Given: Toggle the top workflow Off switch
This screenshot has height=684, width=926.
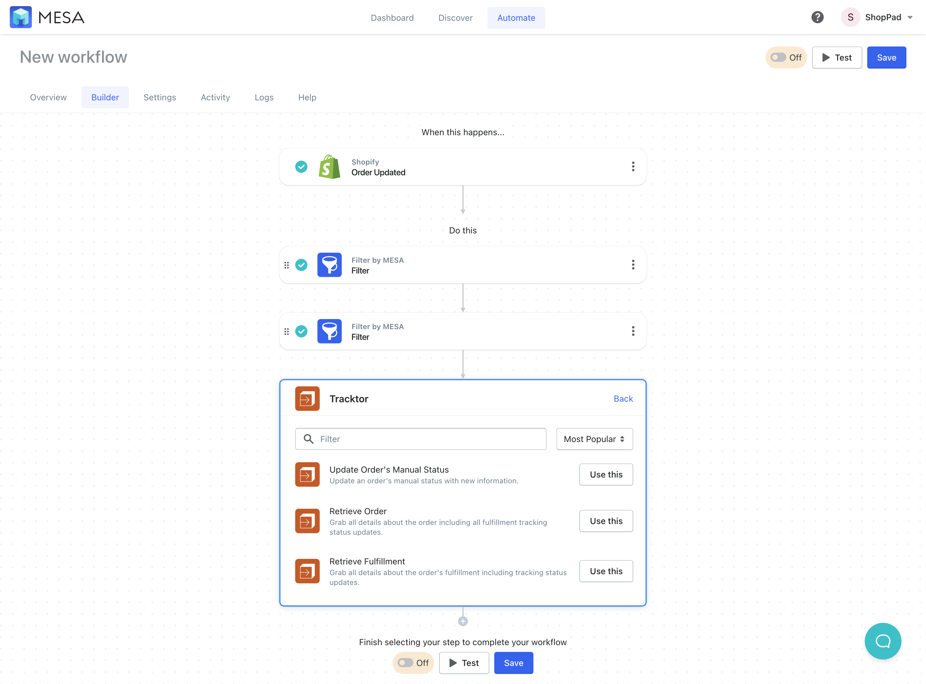Looking at the screenshot, I should click(786, 58).
